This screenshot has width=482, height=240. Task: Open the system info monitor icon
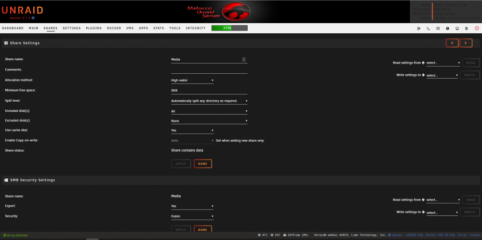[457, 28]
